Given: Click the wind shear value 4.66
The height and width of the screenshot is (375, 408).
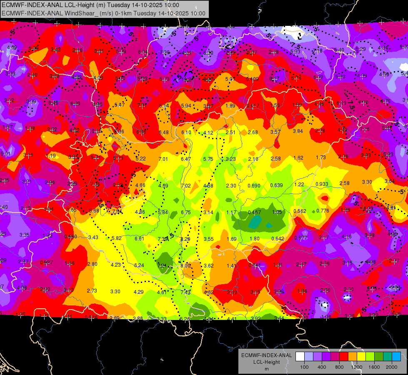Looking at the screenshot, I should 140,185.
